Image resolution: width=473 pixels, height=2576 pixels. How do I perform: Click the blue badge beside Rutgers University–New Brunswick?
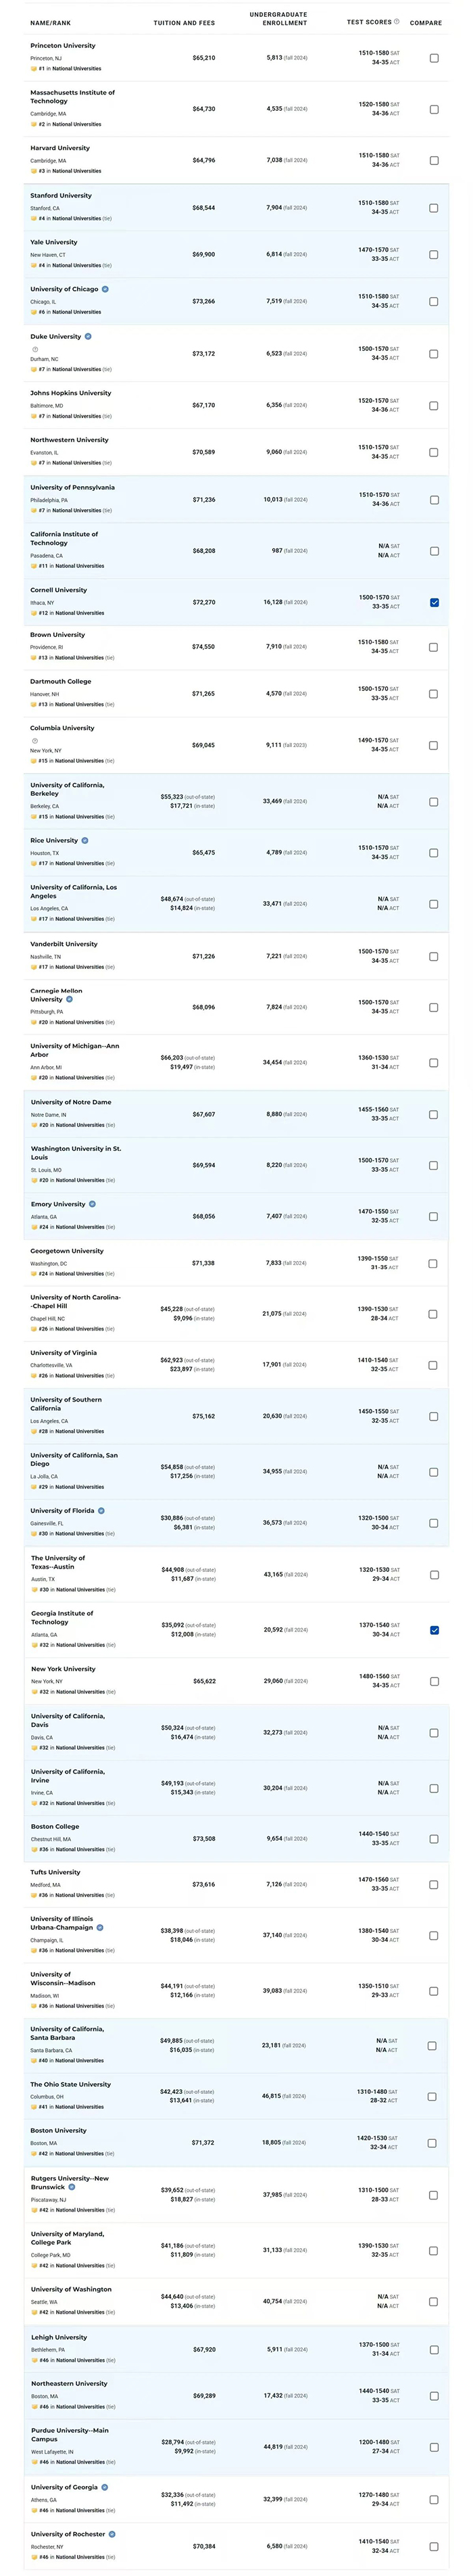click(x=72, y=2186)
